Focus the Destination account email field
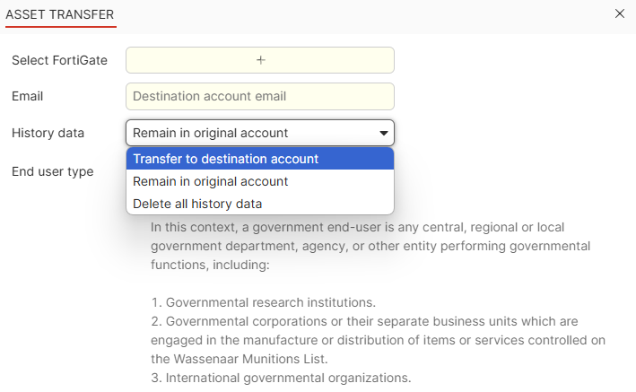 [x=260, y=96]
